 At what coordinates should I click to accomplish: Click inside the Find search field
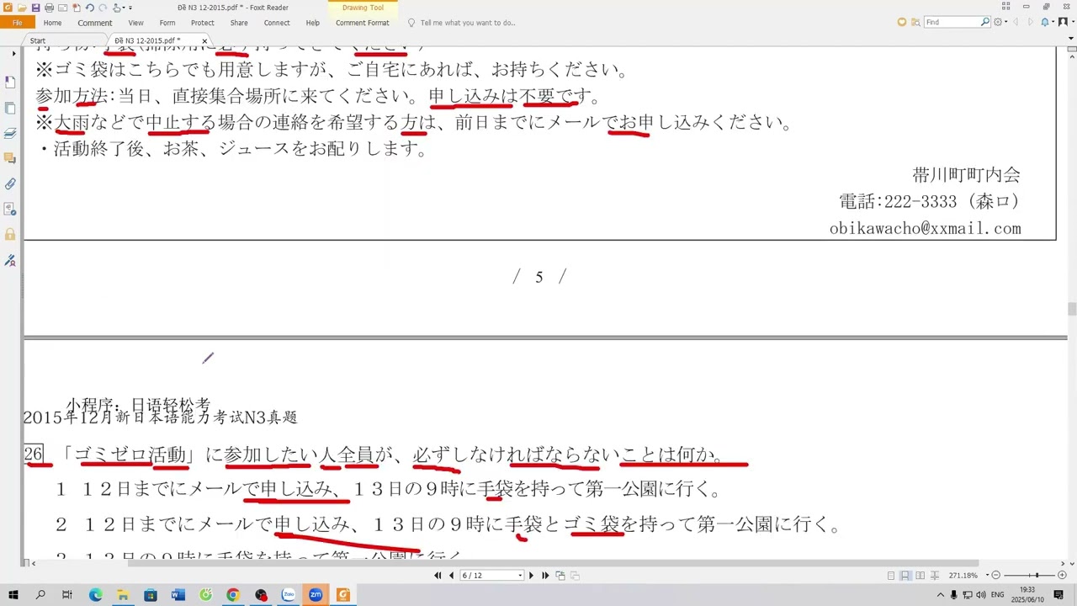(x=951, y=22)
